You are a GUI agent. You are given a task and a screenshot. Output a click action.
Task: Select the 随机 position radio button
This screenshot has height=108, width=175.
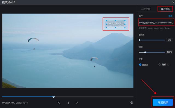tap(160, 65)
